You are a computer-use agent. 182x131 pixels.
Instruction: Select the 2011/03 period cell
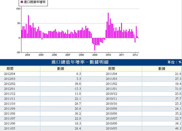coord(111,79)
